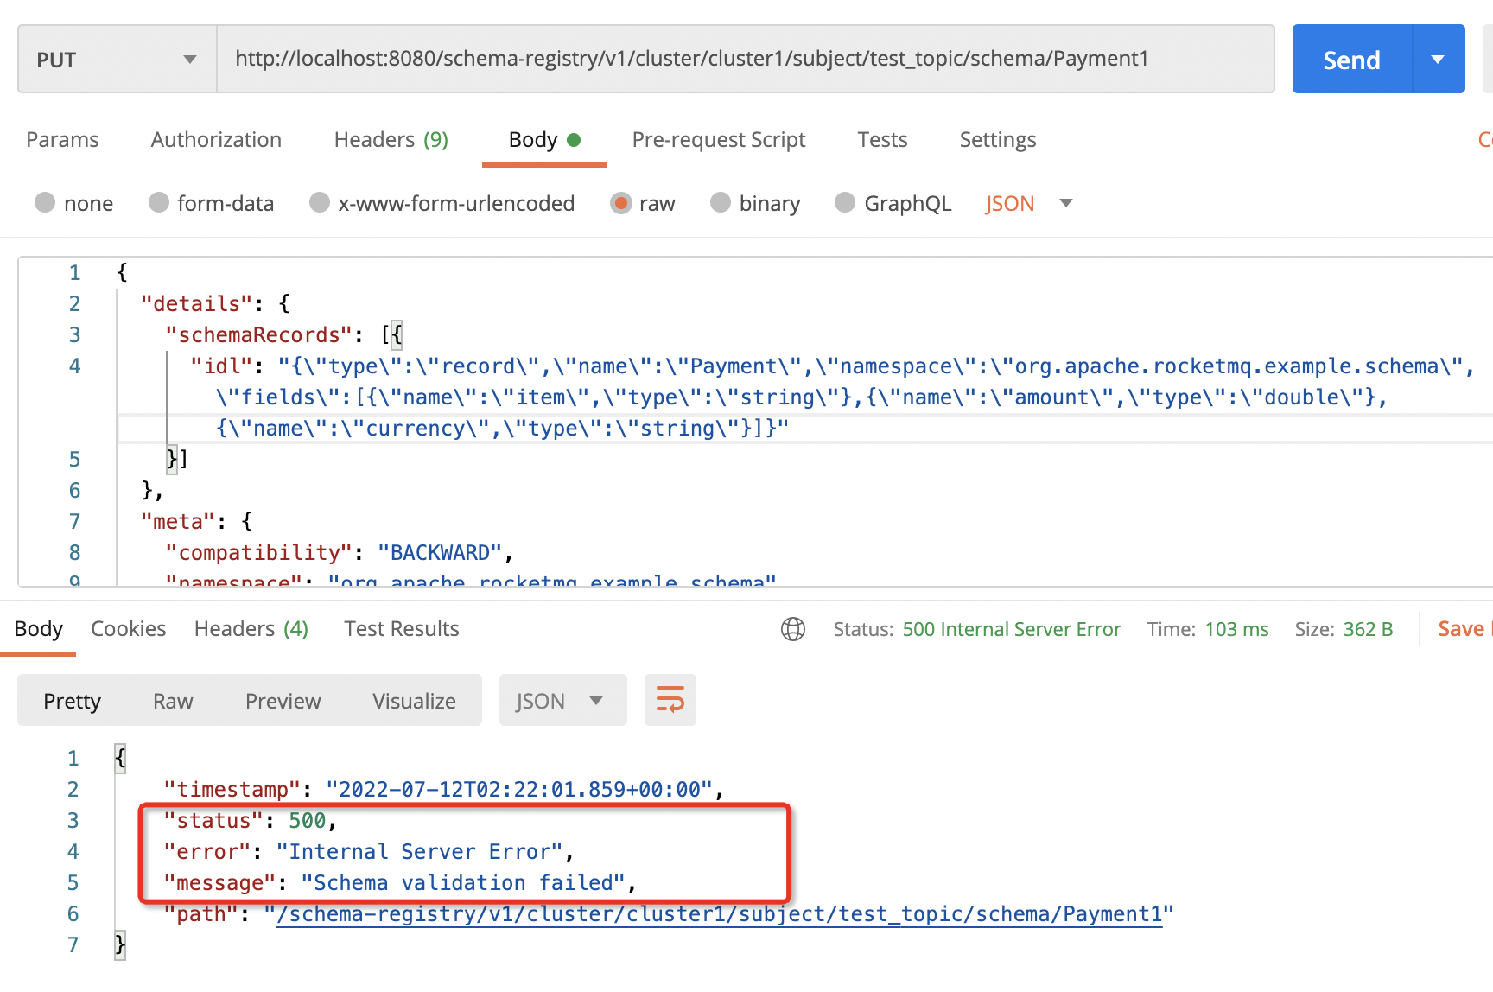Select GraphQL as the body format

pos(844,203)
